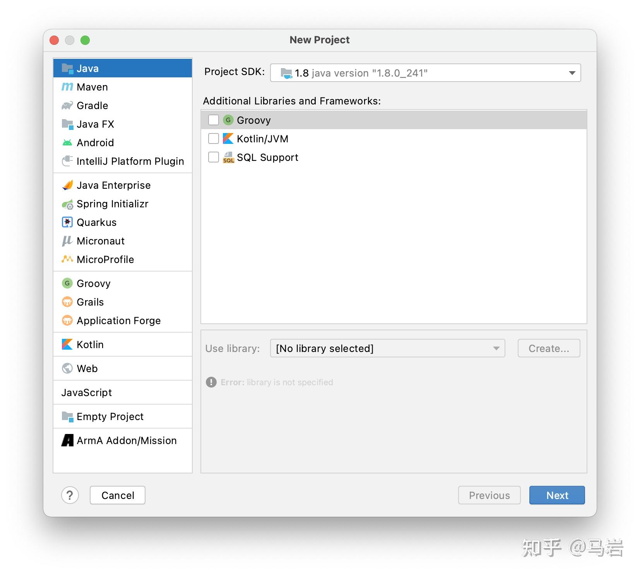Click the Kotlin project type icon
Viewport: 640px width, 574px height.
coord(67,344)
